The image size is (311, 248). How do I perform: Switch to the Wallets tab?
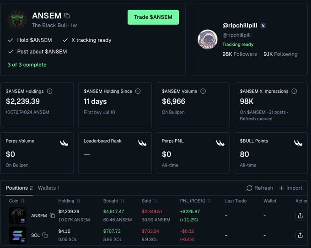49,188
